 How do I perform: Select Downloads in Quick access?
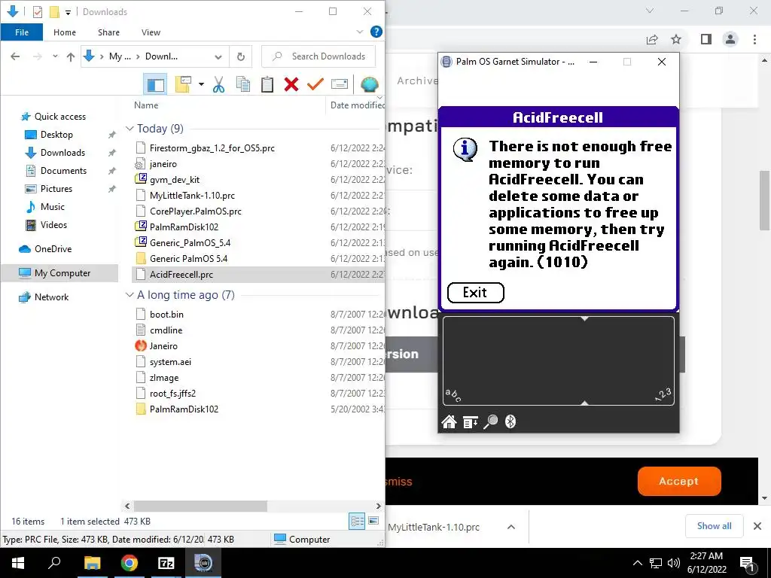pyautogui.click(x=62, y=153)
